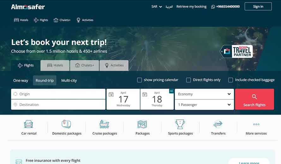The height and width of the screenshot is (164, 281).
Task: Show More services three-dots icon
Action: (x=256, y=124)
